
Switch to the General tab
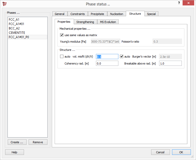[60, 14]
